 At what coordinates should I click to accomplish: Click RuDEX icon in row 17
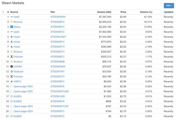[x=11, y=97]
